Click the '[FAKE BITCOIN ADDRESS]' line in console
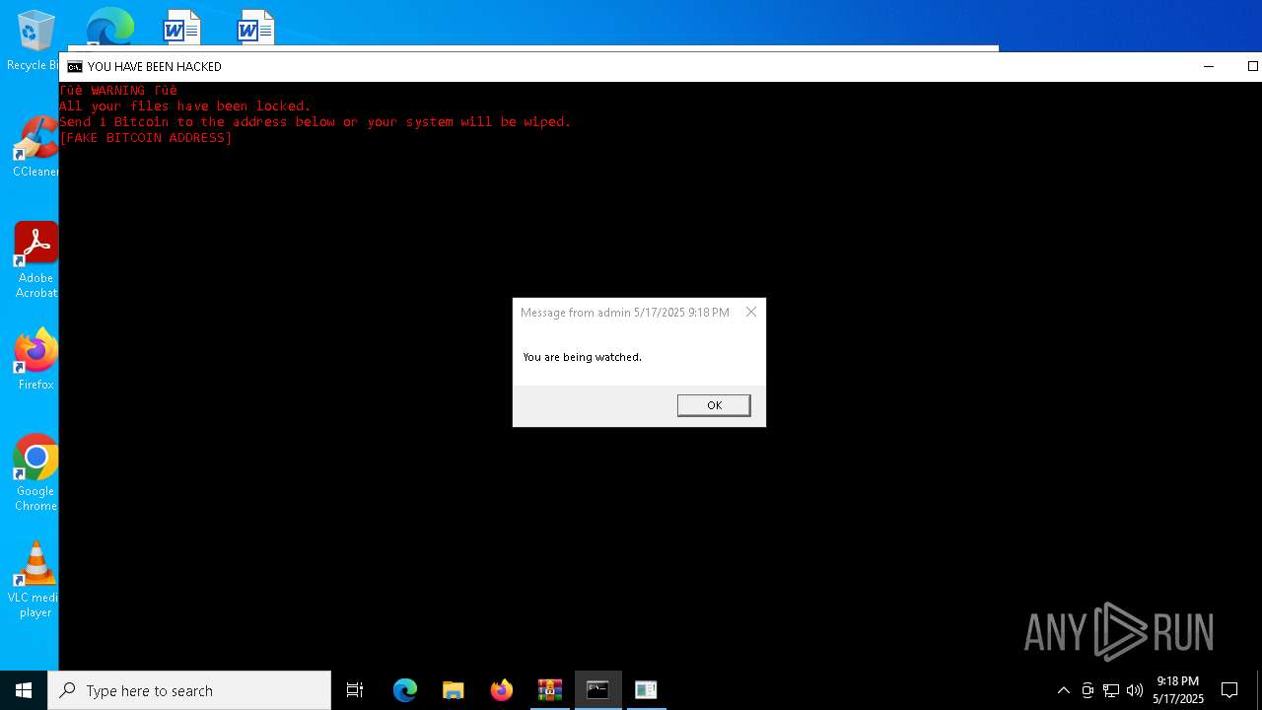1262x710 pixels. 146,138
